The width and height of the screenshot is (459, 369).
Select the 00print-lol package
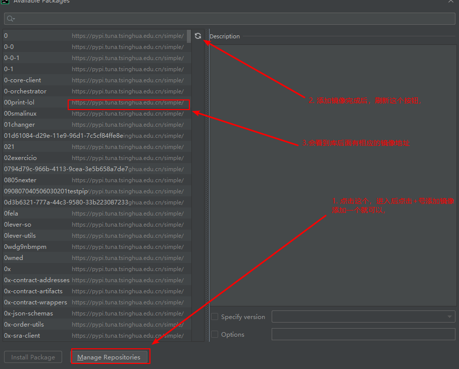point(97,102)
